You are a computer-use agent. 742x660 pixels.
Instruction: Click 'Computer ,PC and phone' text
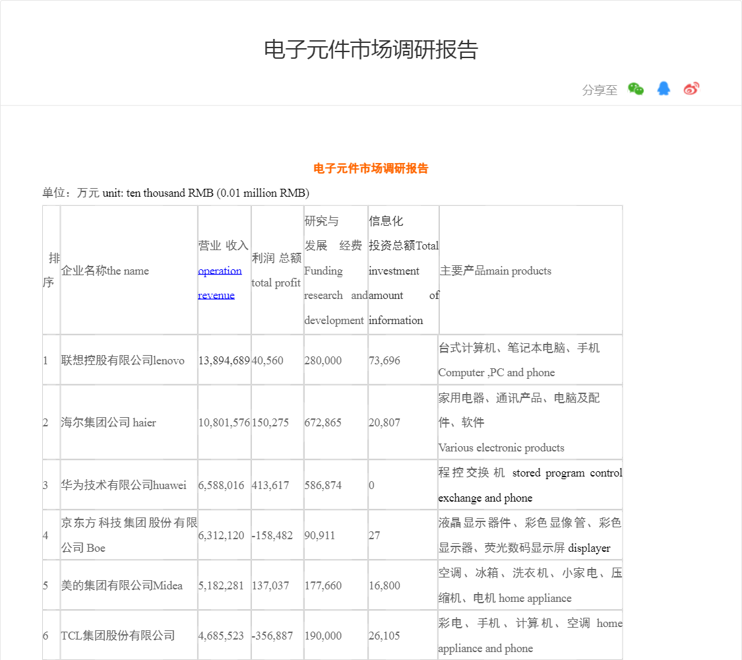tap(497, 373)
